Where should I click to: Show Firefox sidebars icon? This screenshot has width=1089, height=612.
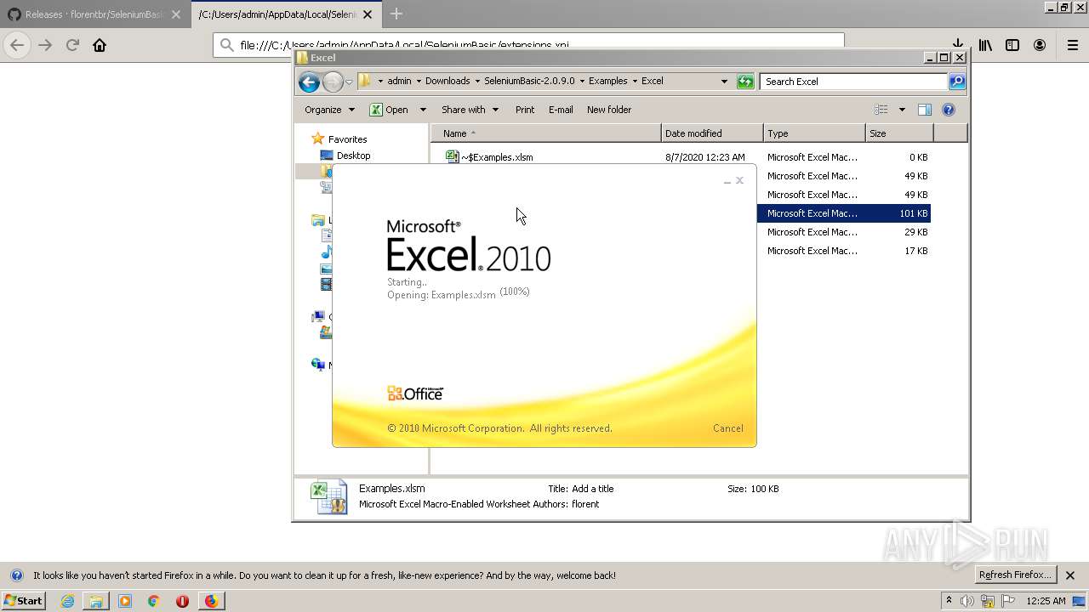point(1012,45)
